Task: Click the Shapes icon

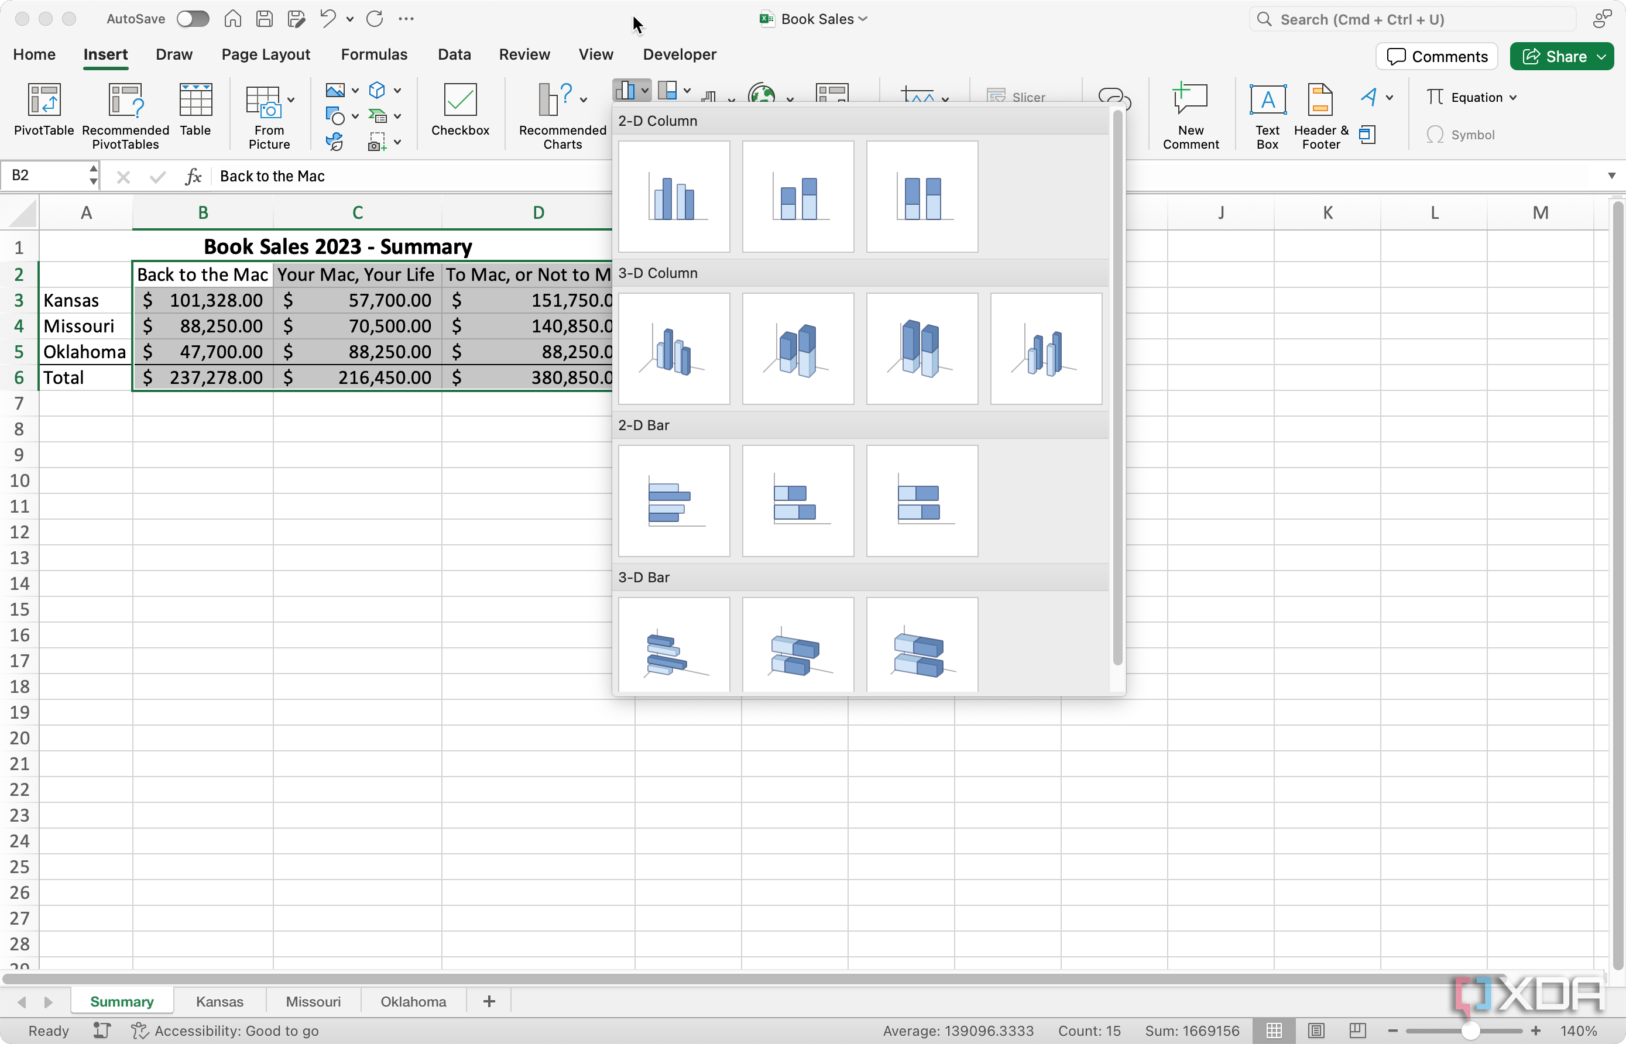Action: click(x=335, y=116)
